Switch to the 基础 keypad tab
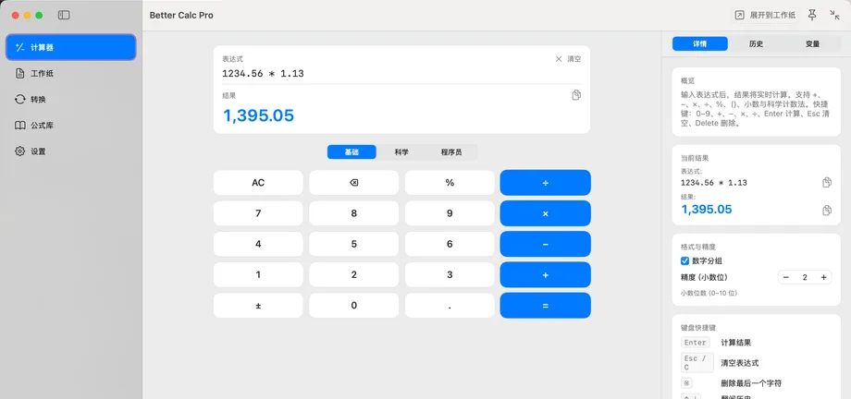This screenshot has width=851, height=399. [x=351, y=152]
